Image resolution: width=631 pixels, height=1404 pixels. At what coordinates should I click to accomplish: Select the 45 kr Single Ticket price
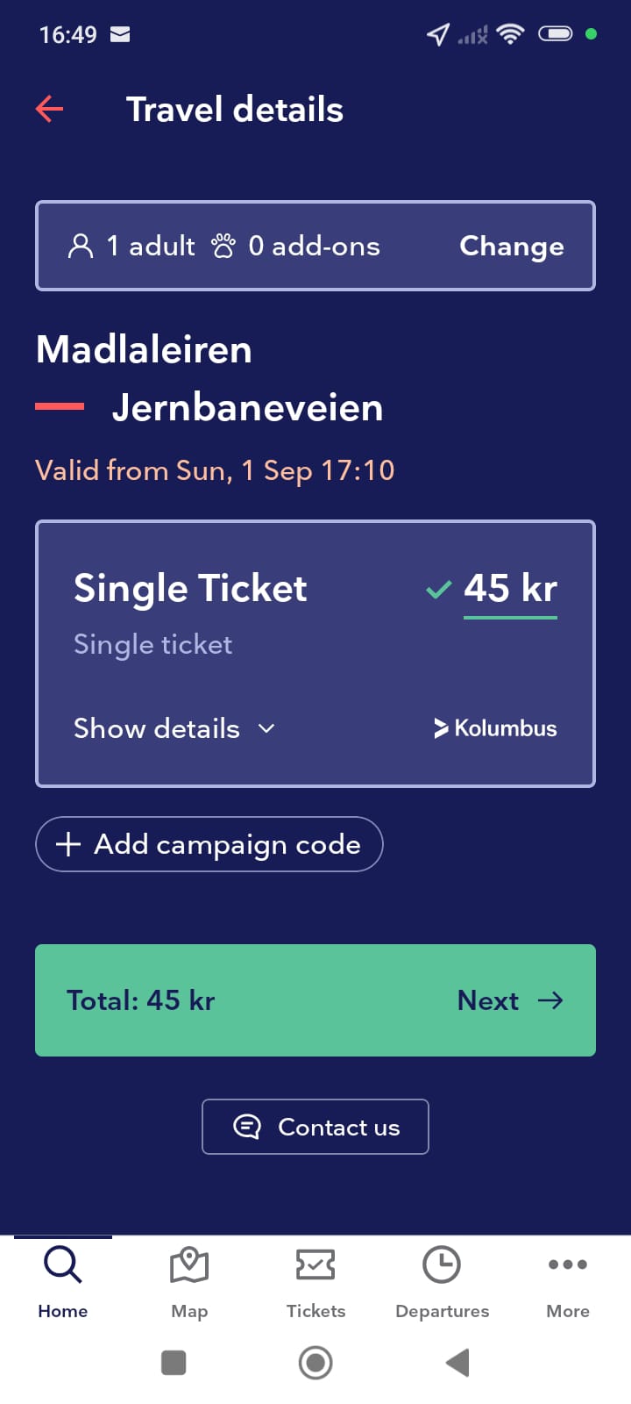click(x=510, y=589)
